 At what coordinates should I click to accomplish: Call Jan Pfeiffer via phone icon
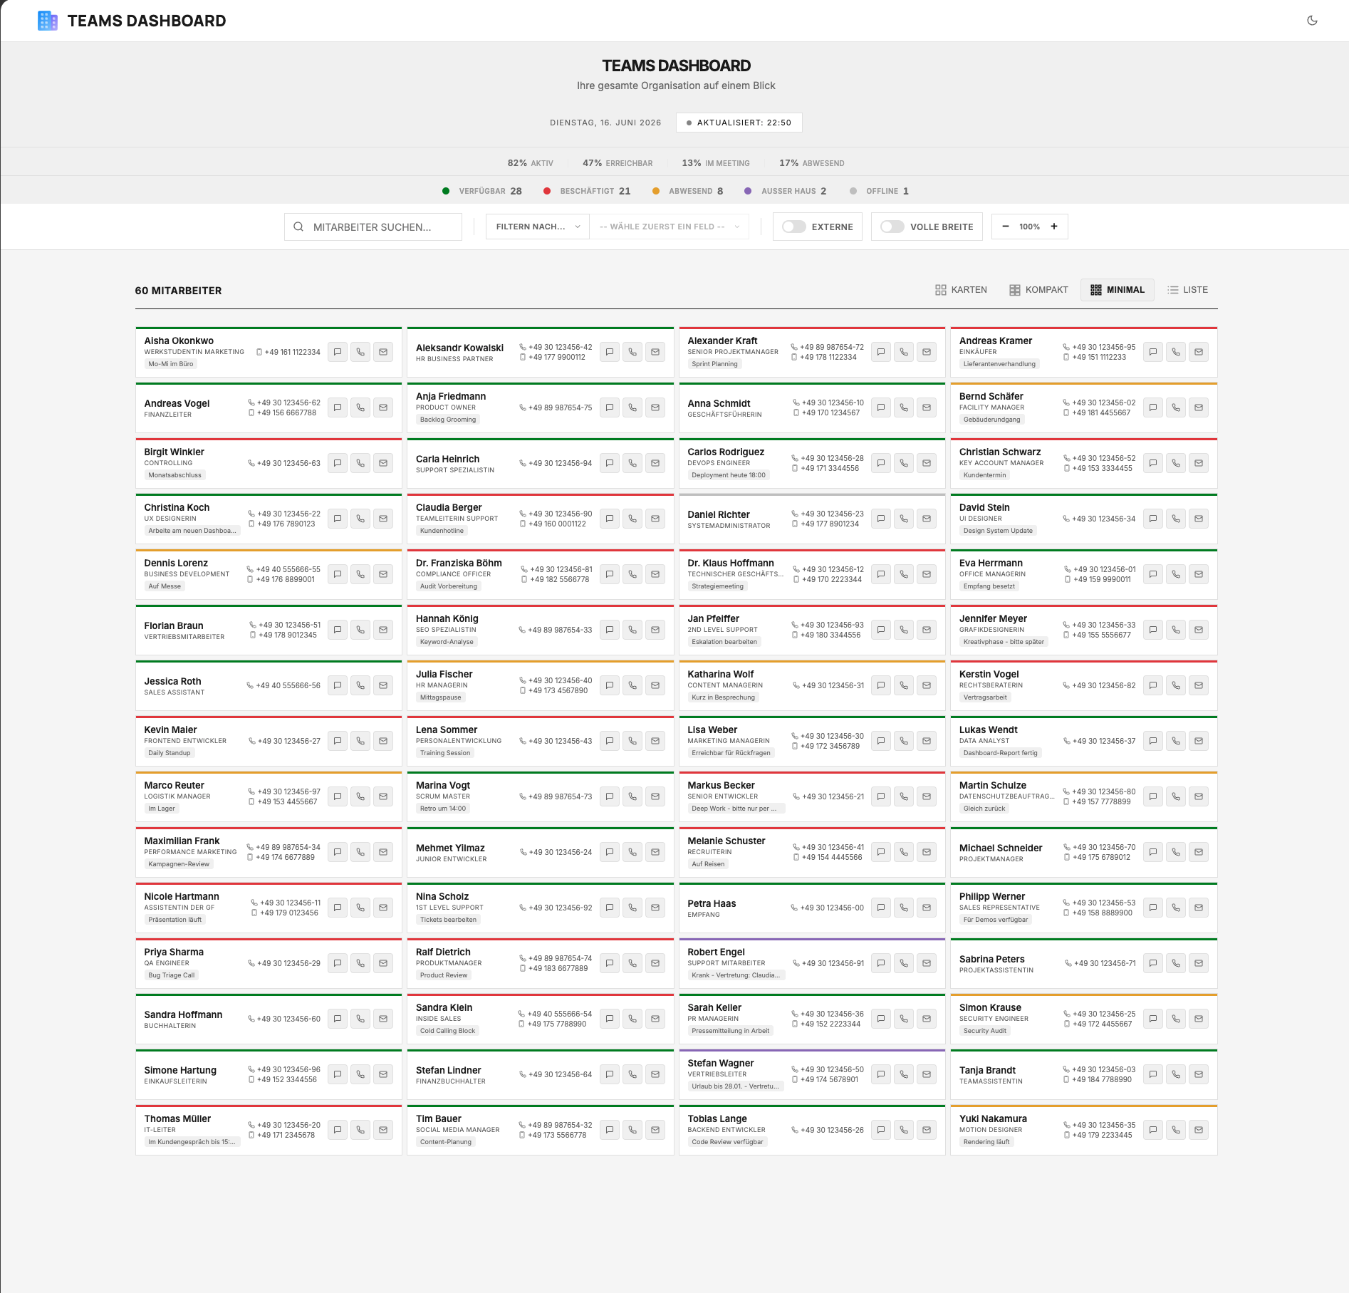pyautogui.click(x=904, y=630)
